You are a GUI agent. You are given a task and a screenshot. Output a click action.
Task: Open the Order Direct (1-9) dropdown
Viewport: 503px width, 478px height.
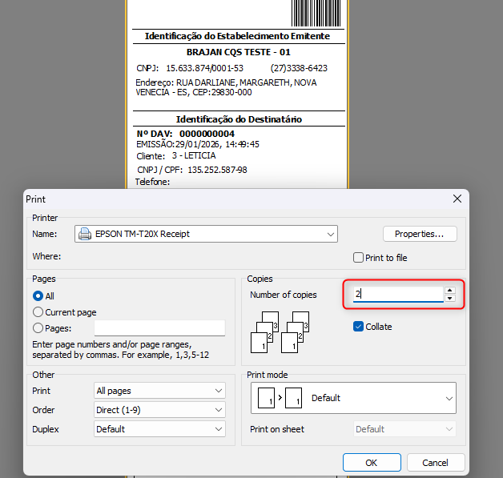pyautogui.click(x=159, y=410)
